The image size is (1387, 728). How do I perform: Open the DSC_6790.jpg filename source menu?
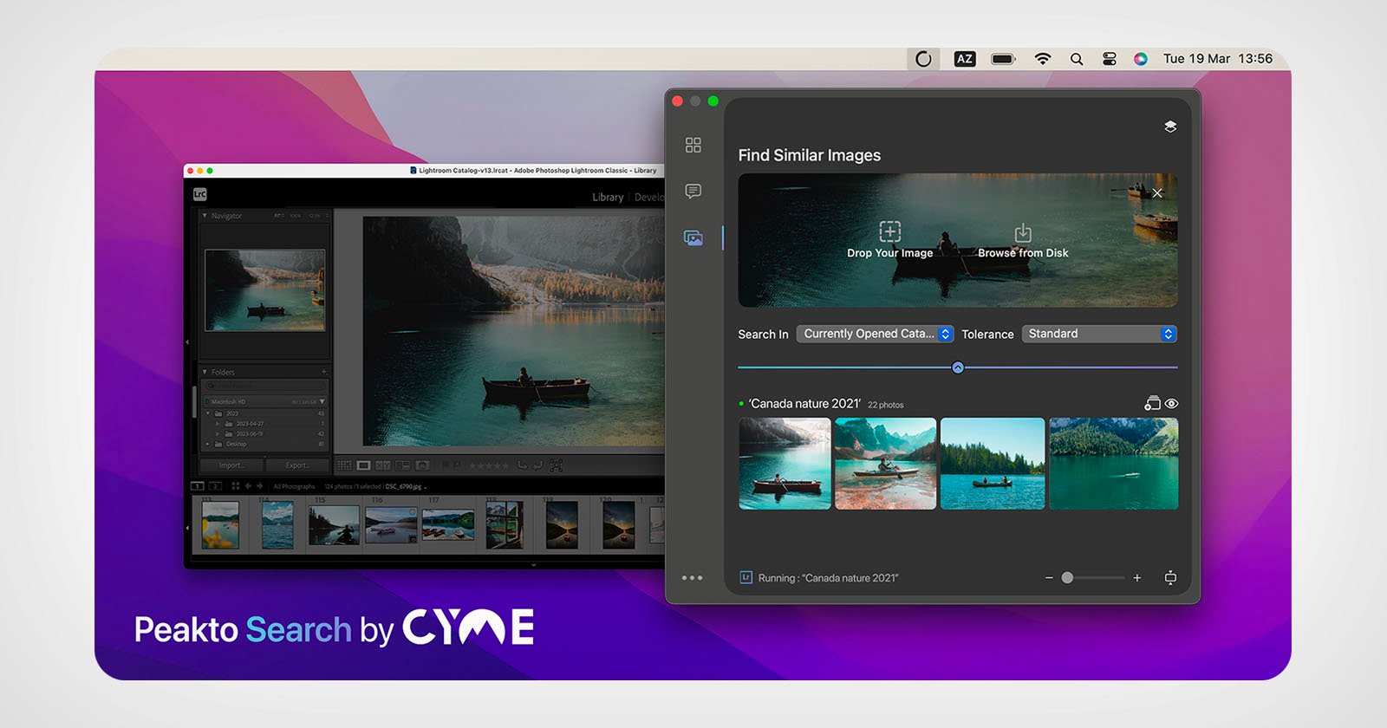pos(406,486)
